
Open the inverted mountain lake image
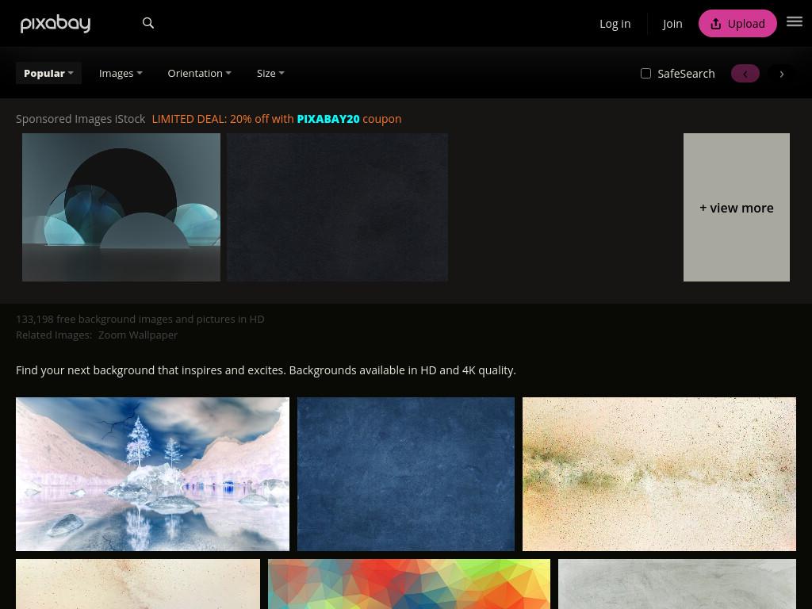[x=153, y=474]
